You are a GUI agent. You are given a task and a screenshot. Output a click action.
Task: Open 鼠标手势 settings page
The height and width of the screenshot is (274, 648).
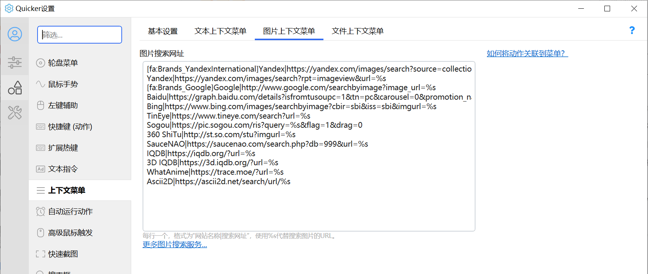(80, 84)
